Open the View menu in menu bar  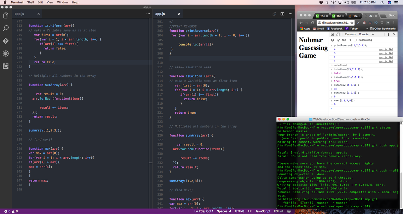pyautogui.click(x=50, y=2)
